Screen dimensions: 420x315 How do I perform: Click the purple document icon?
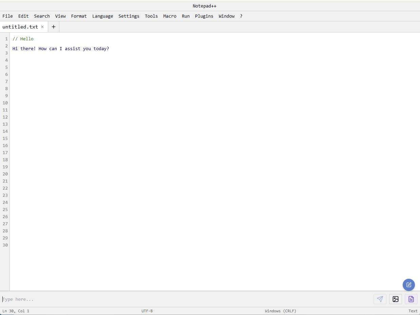[411, 299]
